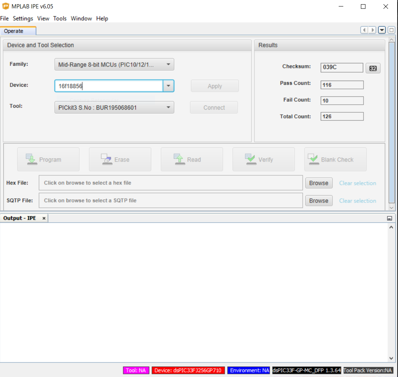398x377 pixels.
Task: Open the Tool PICkit3 dropdown
Action: (114, 107)
